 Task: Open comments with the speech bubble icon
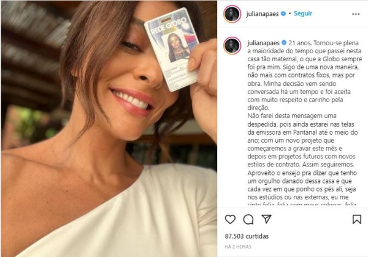coord(248,219)
